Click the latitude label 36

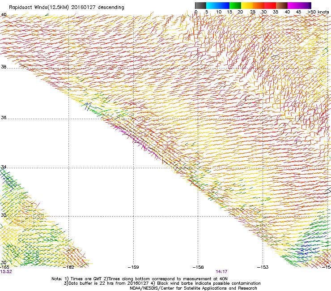4,117
